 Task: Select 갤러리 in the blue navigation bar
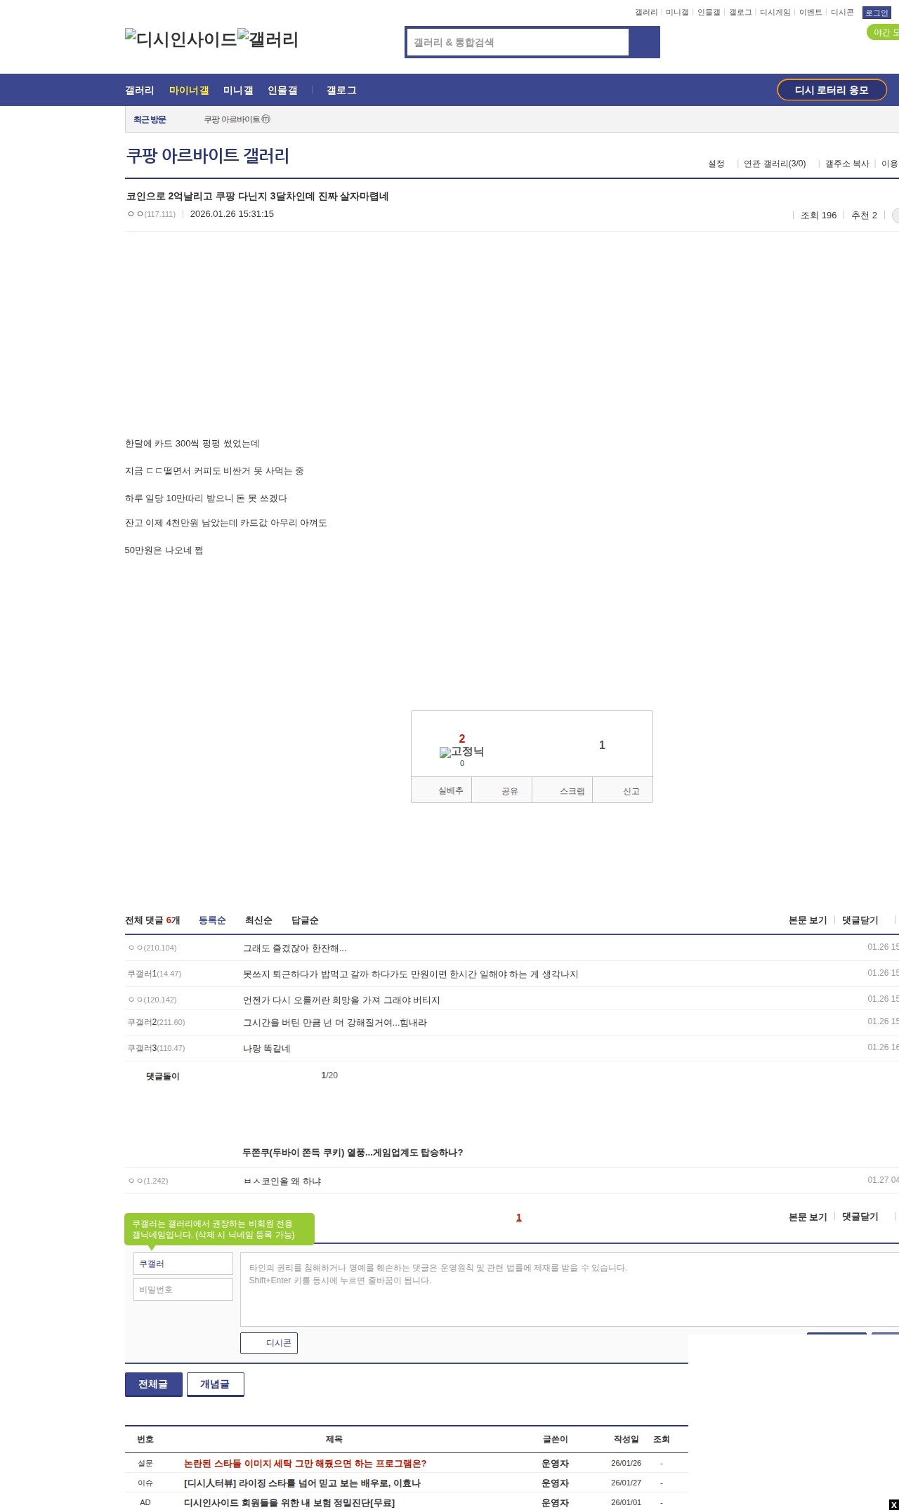point(140,90)
